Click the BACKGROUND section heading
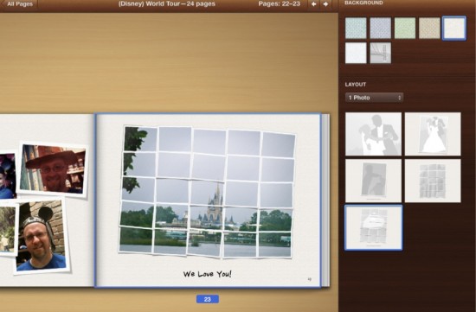Viewport: 476px width, 312px height. 363,3
